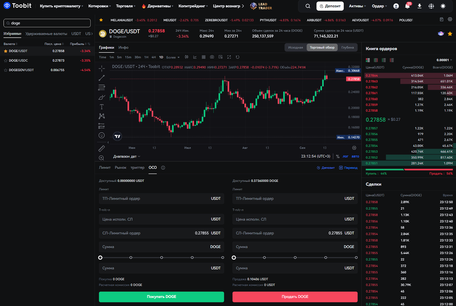Open the OCO info circle icon

click(x=163, y=168)
